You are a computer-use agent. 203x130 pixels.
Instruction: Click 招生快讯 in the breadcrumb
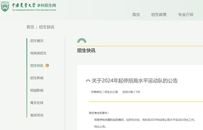(x=47, y=27)
